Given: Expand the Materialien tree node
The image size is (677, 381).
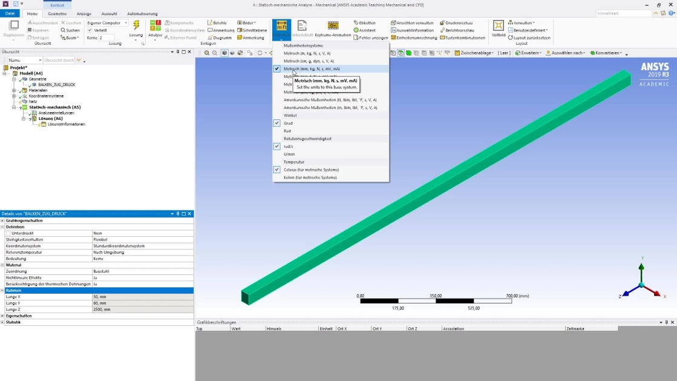Looking at the screenshot, I should (14, 90).
